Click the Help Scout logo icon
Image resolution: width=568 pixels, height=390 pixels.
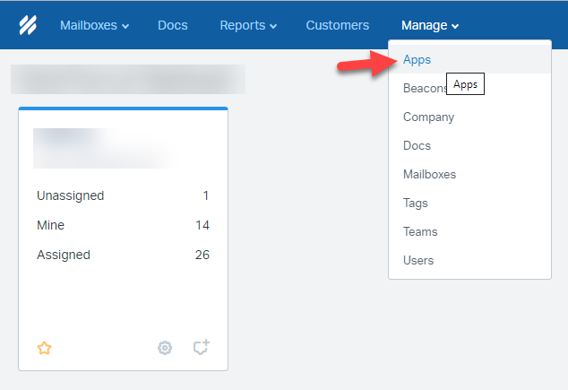[28, 25]
